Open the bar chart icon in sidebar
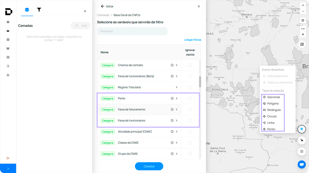309x173 pixels. 8,48
